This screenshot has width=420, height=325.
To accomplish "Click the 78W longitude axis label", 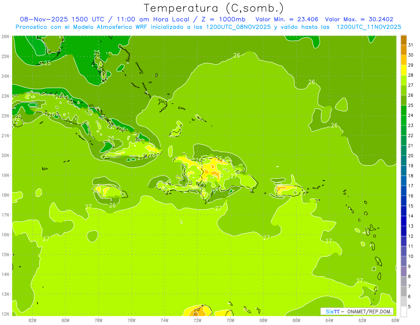I will pos(98,320).
